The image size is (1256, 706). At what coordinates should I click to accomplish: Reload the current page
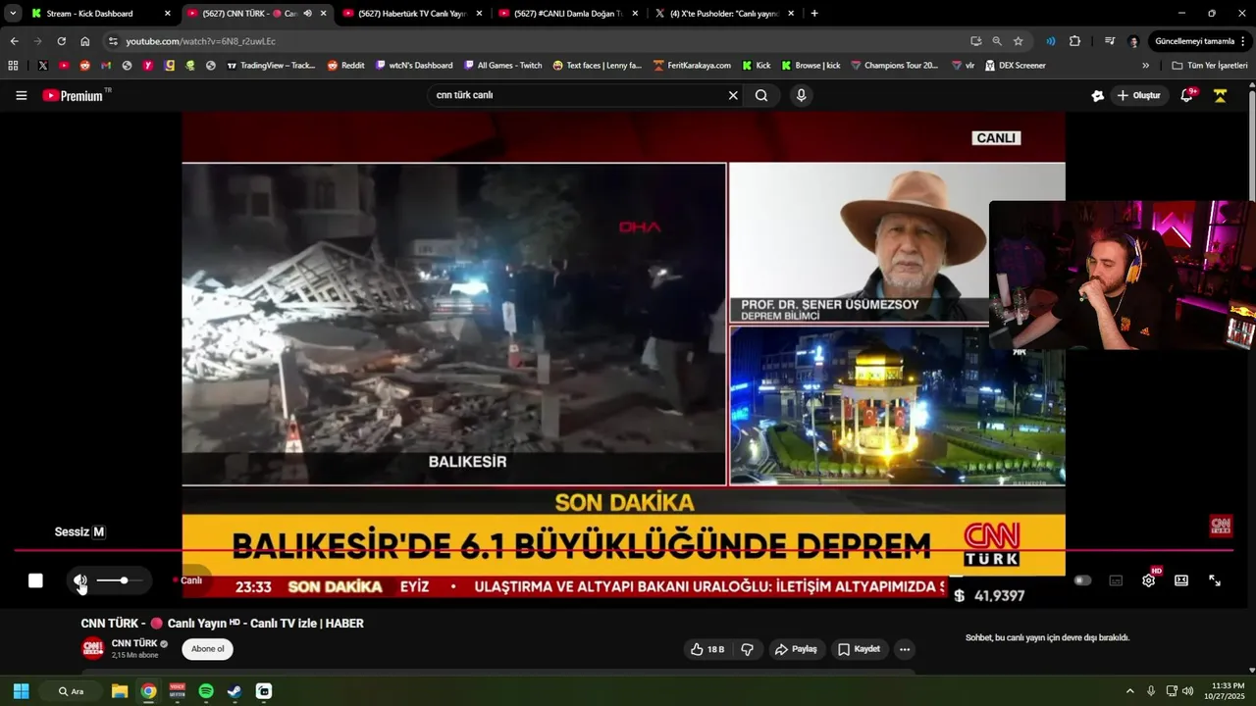point(61,41)
